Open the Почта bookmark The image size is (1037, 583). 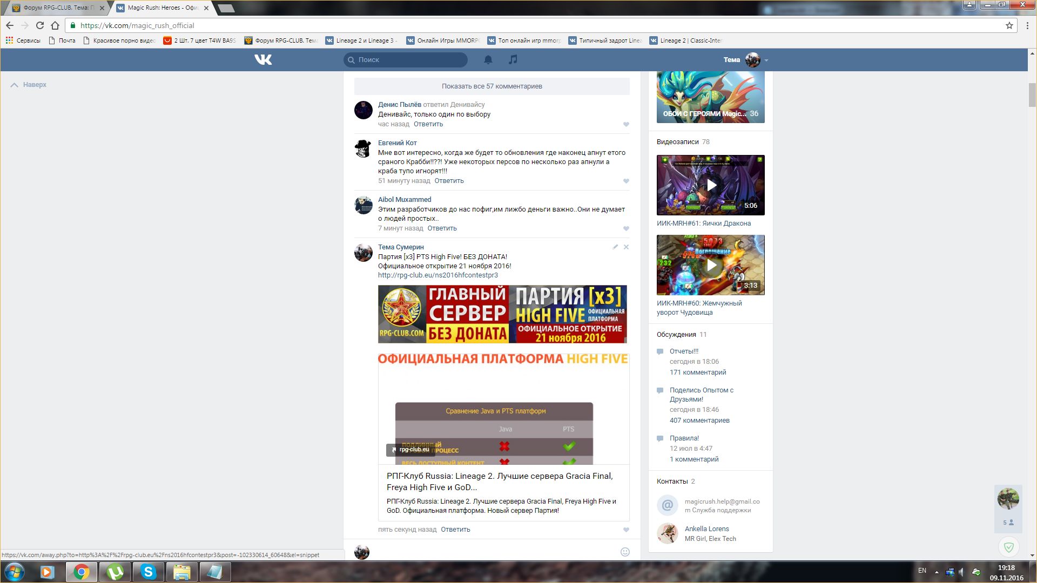(62, 40)
